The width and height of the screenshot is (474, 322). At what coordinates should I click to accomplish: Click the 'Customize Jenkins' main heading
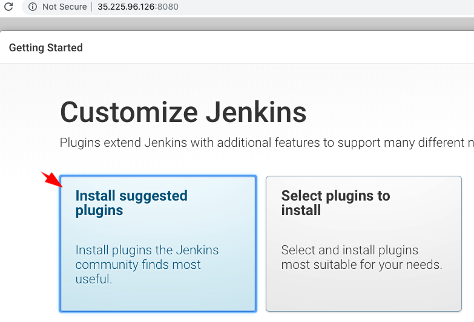[x=183, y=112]
